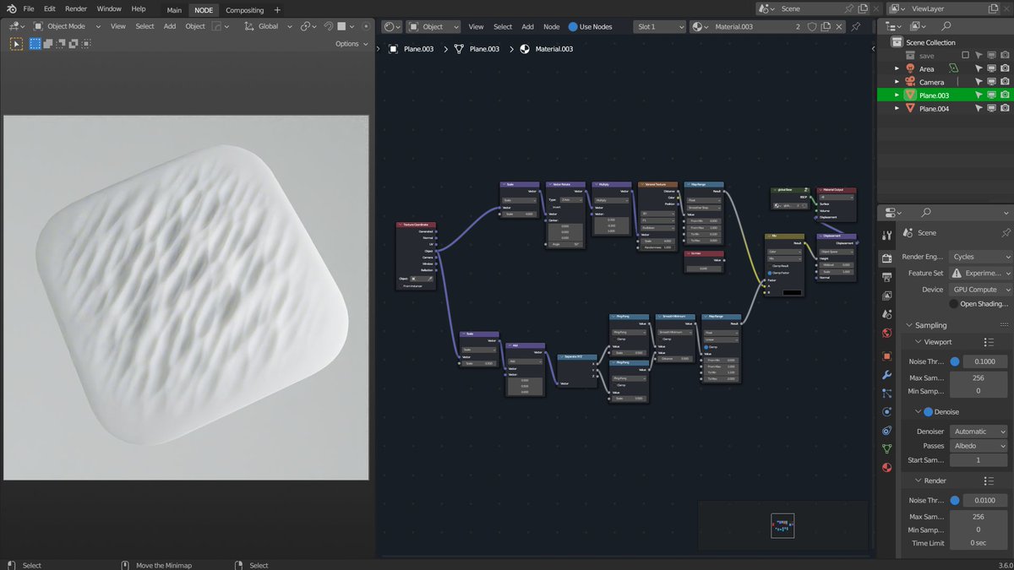Open the Tool properties tab icon

(x=886, y=236)
